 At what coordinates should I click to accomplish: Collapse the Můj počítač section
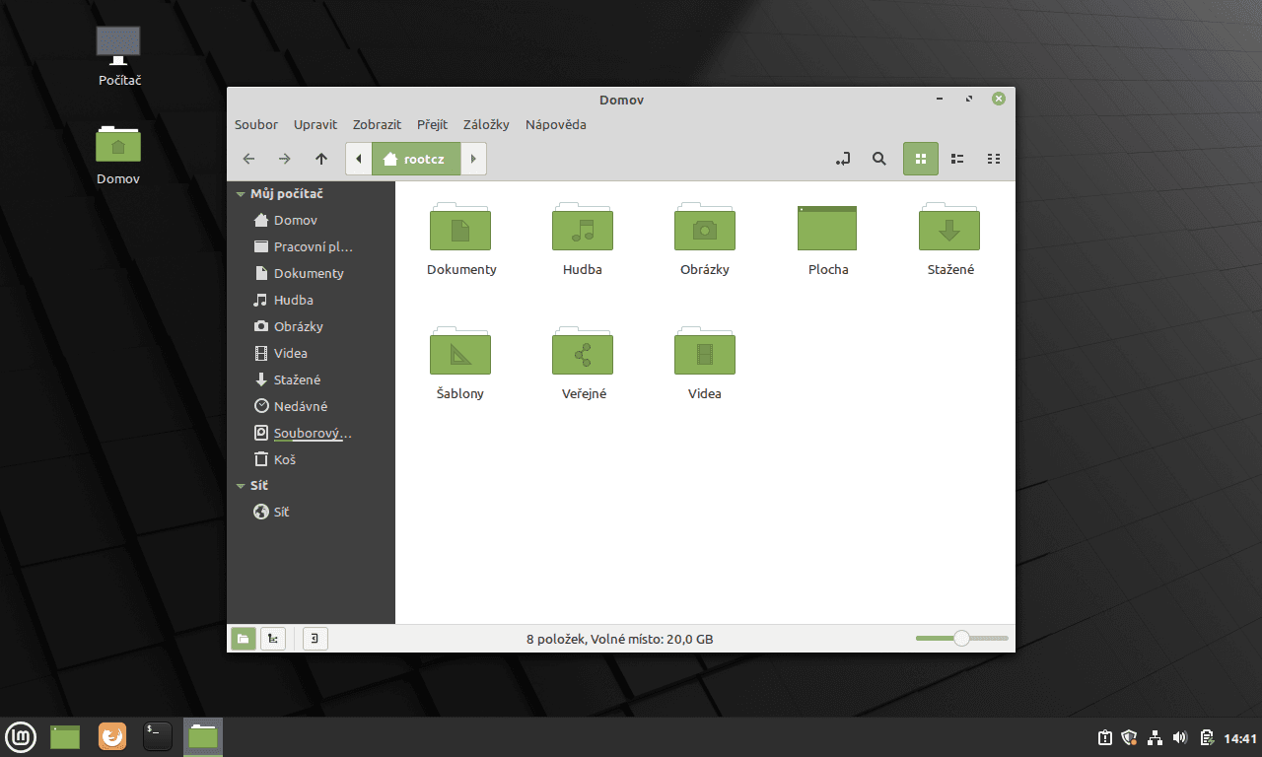point(240,193)
